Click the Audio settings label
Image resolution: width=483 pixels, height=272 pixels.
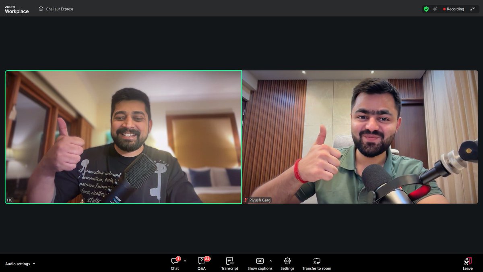18,264
